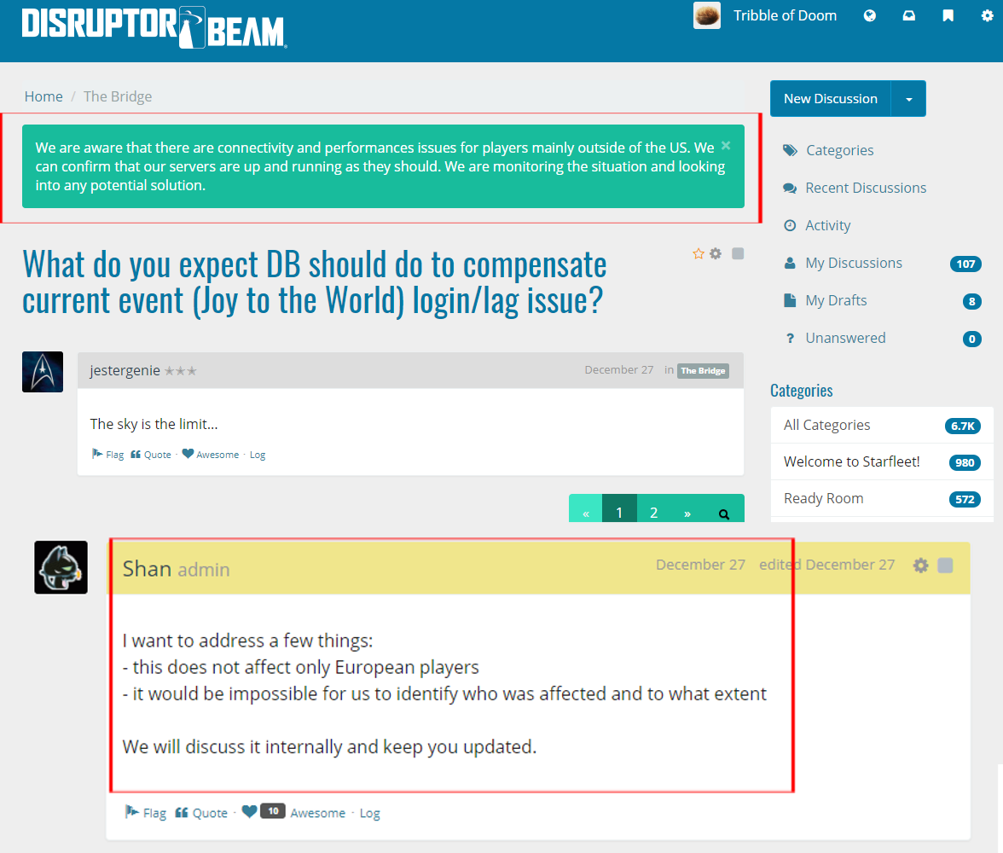The image size is (1003, 853).
Task: Quote jestergenie's post
Action: (151, 455)
